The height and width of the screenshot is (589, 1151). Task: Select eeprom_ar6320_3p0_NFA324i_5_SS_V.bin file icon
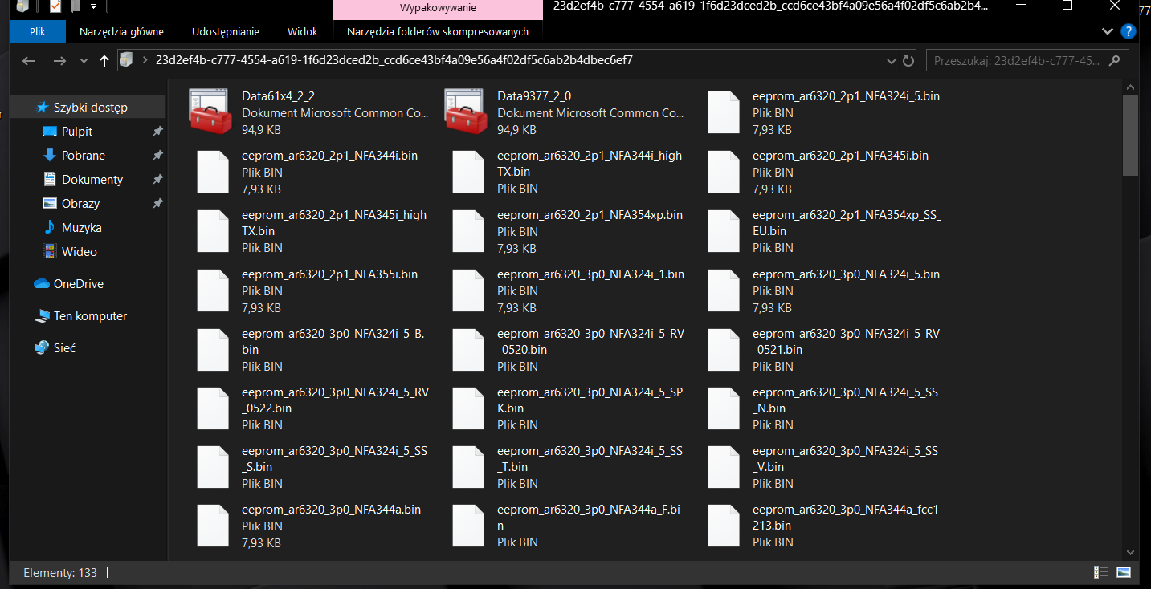tap(723, 467)
